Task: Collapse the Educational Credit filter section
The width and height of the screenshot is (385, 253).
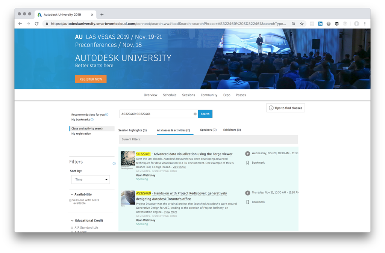Action: 72,221
